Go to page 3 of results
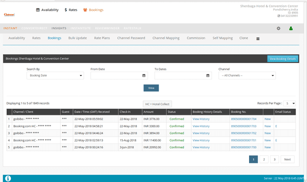 pyautogui.click(x=275, y=159)
